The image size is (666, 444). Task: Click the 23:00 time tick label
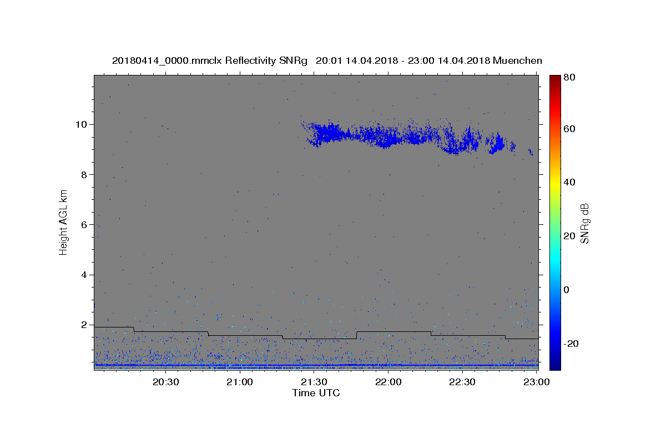[x=537, y=382]
